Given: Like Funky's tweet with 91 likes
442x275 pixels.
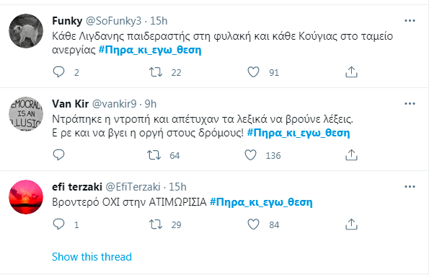Looking at the screenshot, I should pyautogui.click(x=253, y=72).
